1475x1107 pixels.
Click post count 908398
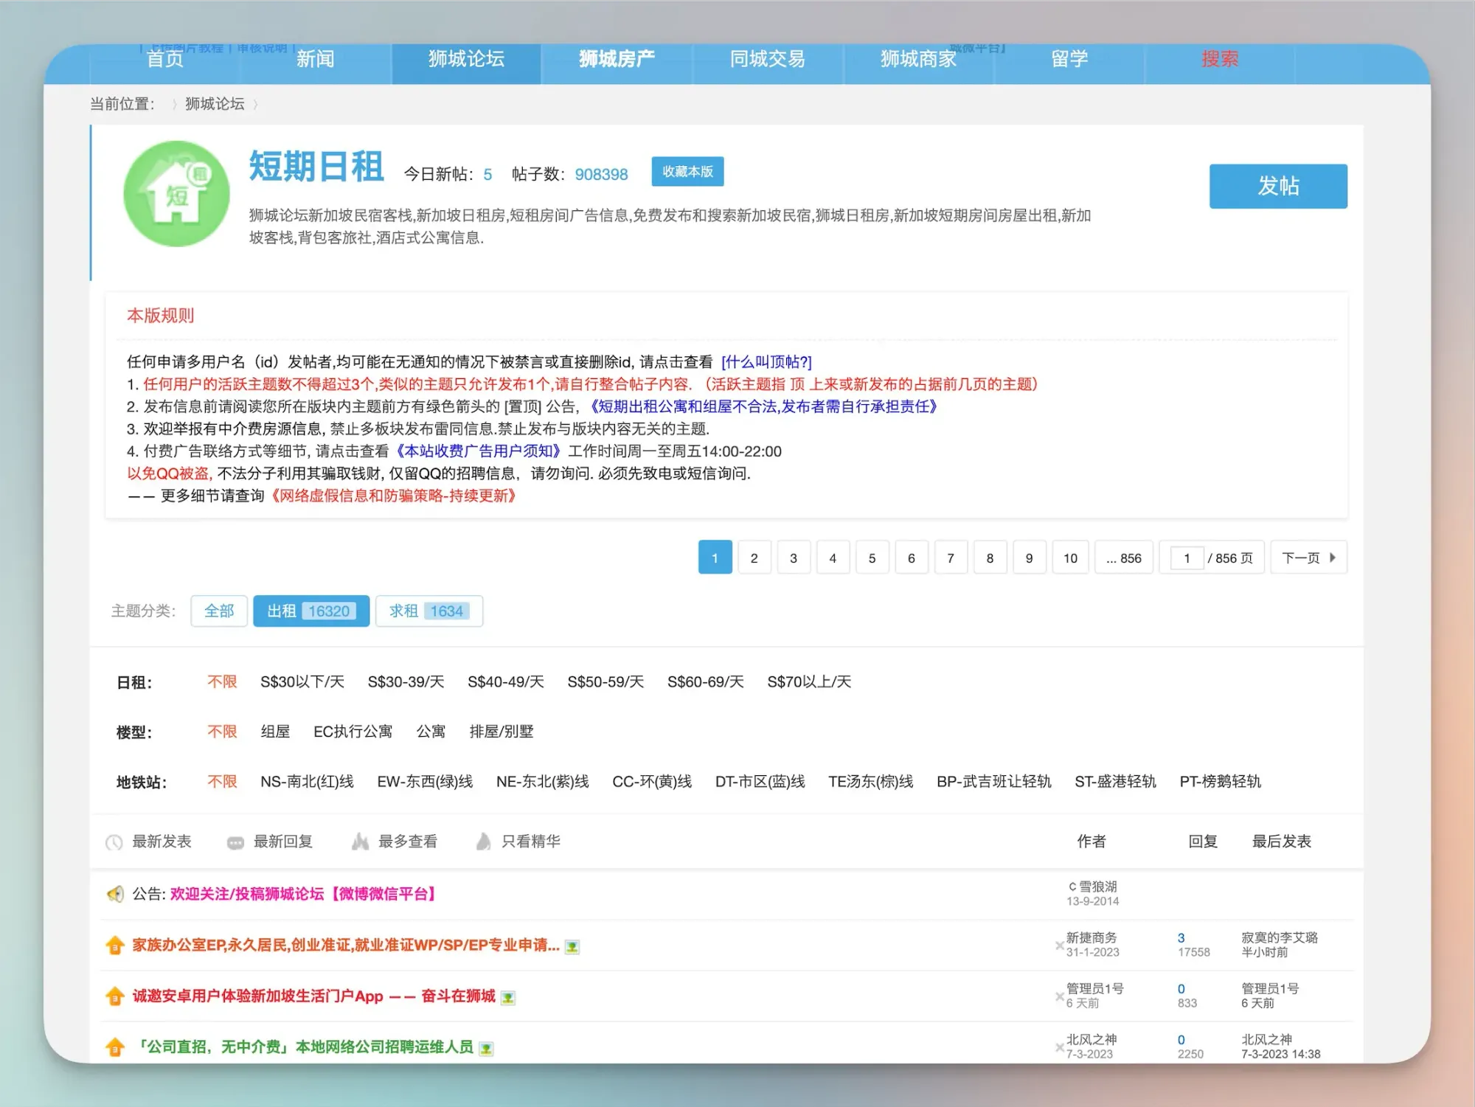[601, 175]
